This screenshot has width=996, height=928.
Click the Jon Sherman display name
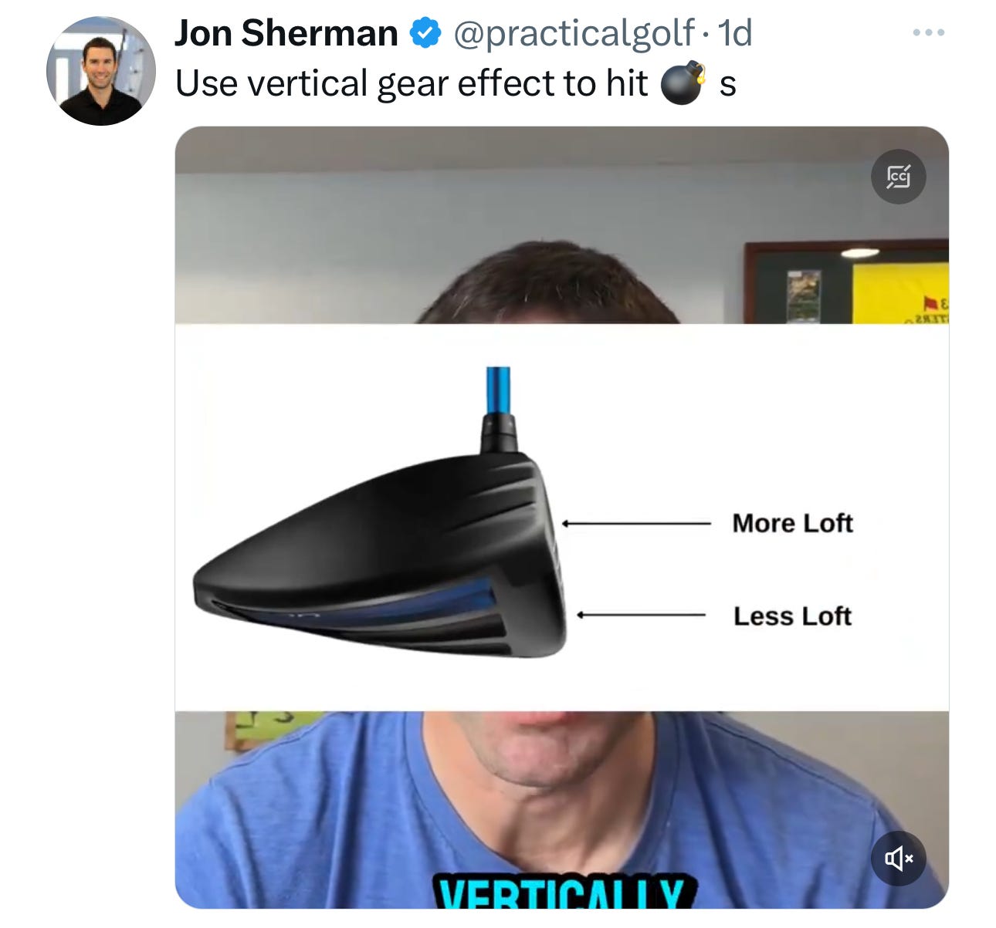pyautogui.click(x=286, y=33)
